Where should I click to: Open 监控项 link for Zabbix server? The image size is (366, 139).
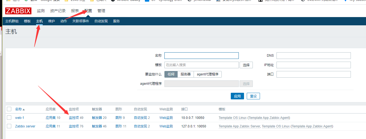74,126
